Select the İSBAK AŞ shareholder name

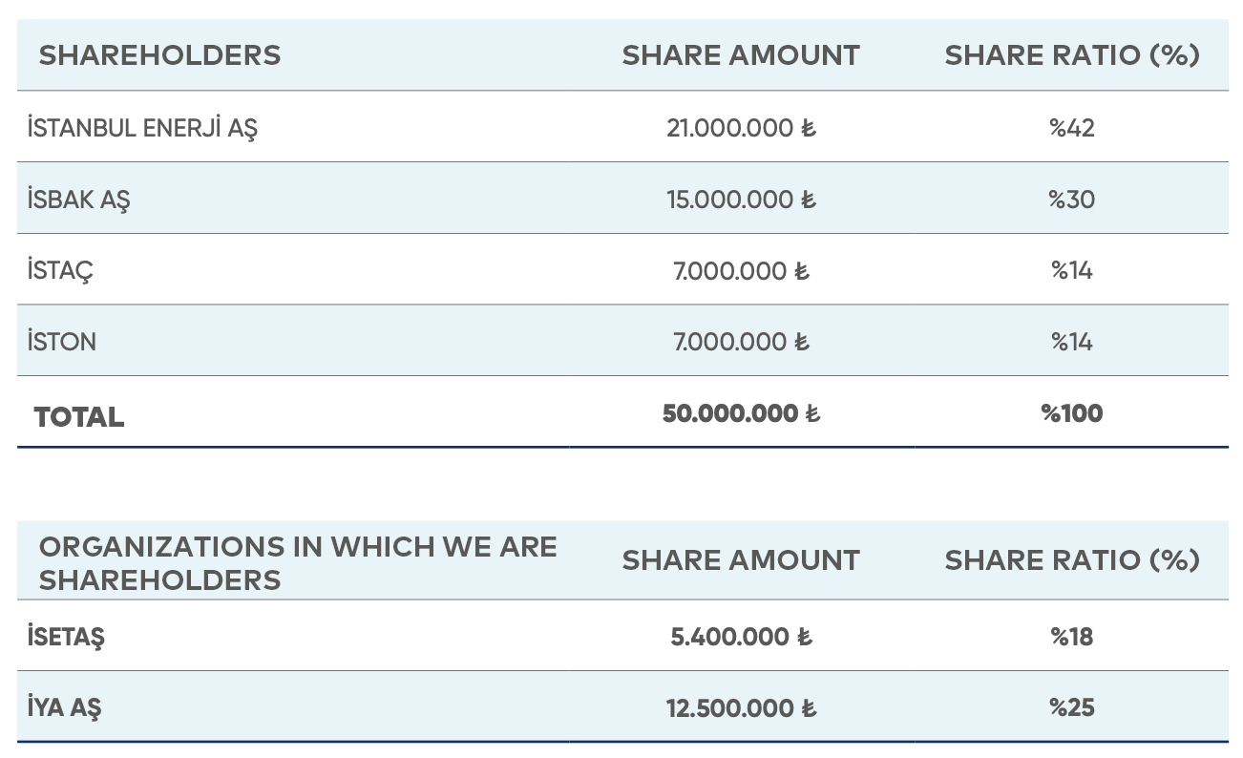tap(79, 200)
